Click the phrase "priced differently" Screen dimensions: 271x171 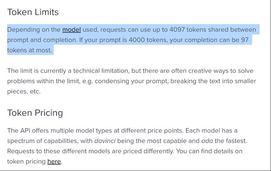pyautogui.click(x=149, y=151)
